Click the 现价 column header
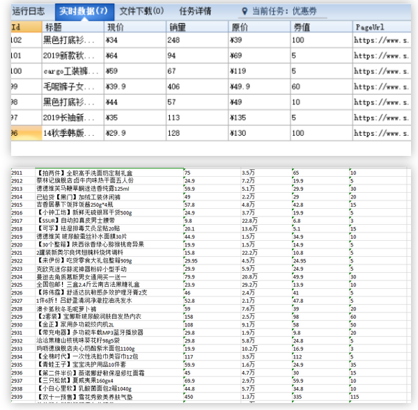The image size is (418, 410). pos(115,26)
